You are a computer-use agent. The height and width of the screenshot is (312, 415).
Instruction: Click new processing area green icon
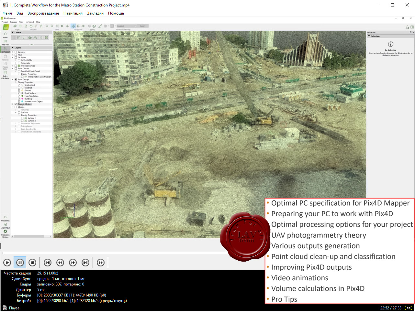click(x=46, y=38)
